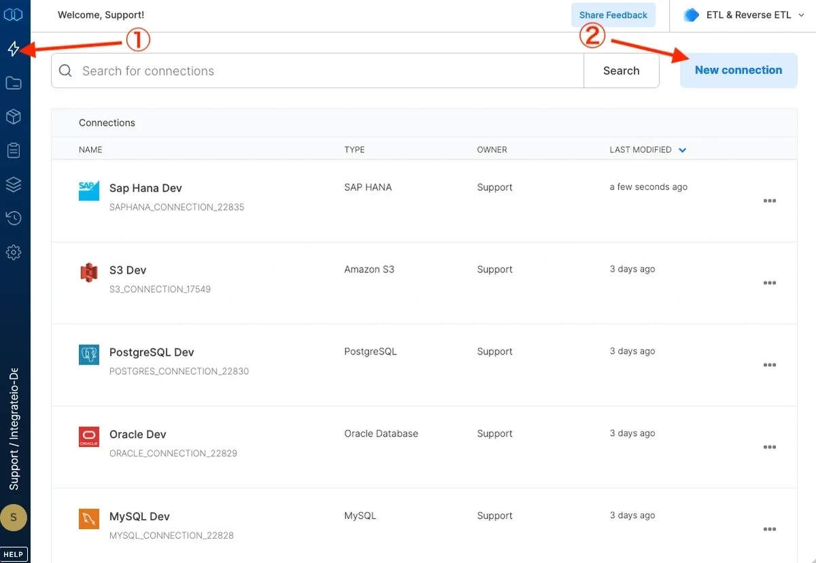Click the POSTGRES_CONNECTION_22830 identifier

click(x=179, y=371)
